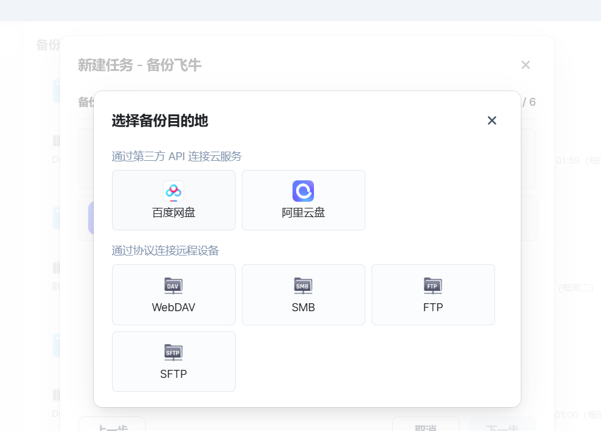
Task: Click the SMB folder icon
Action: click(x=303, y=286)
